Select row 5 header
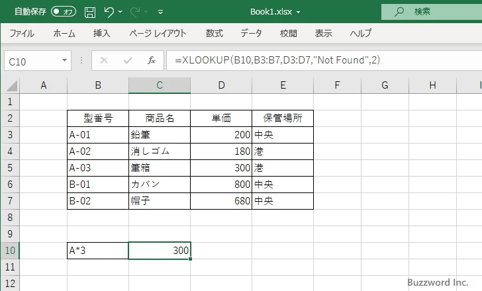This screenshot has height=291, width=482. [x=10, y=168]
